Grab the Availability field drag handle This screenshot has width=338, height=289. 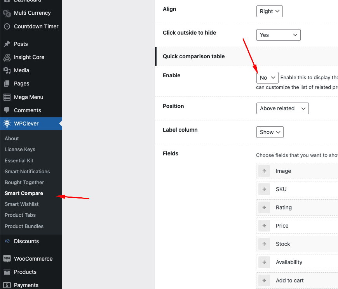264,262
